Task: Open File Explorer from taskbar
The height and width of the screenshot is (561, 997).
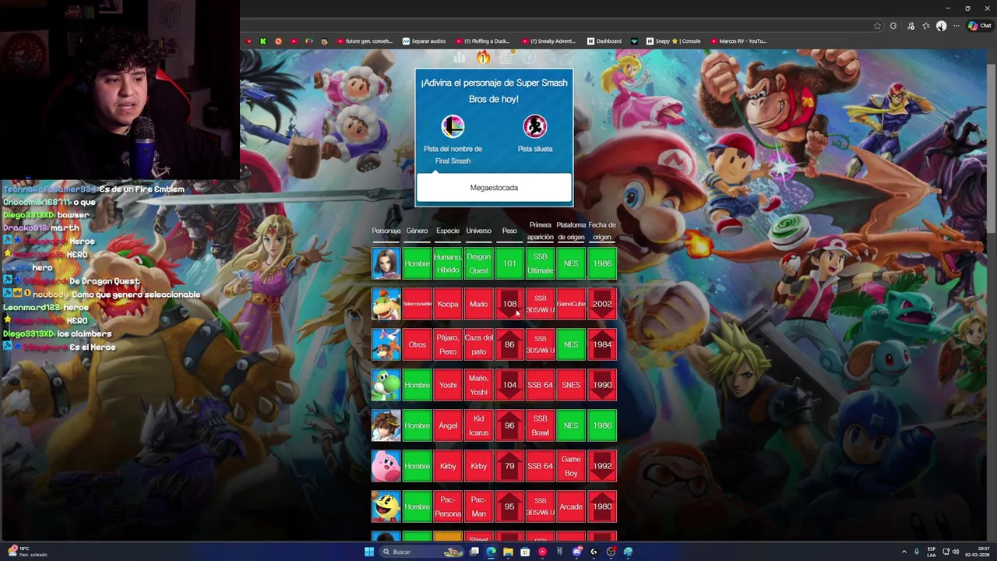Action: [x=508, y=552]
